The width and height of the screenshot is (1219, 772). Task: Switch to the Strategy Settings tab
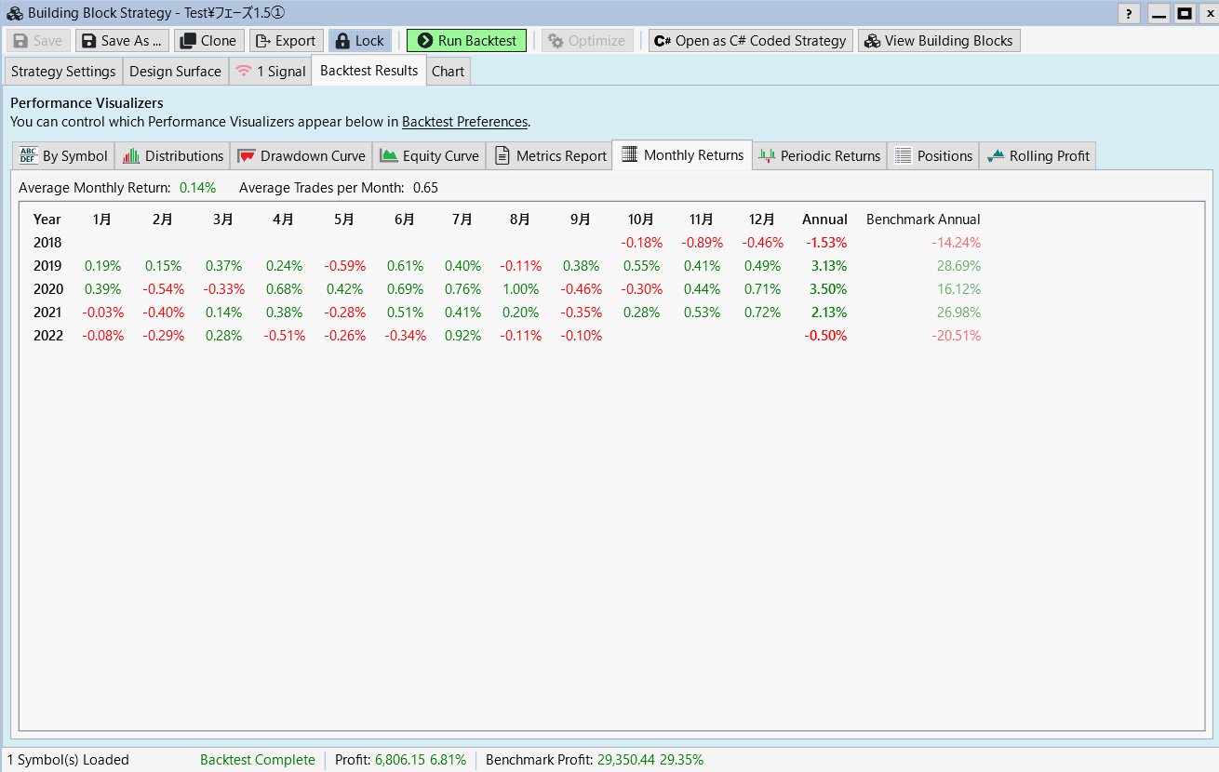tap(63, 72)
